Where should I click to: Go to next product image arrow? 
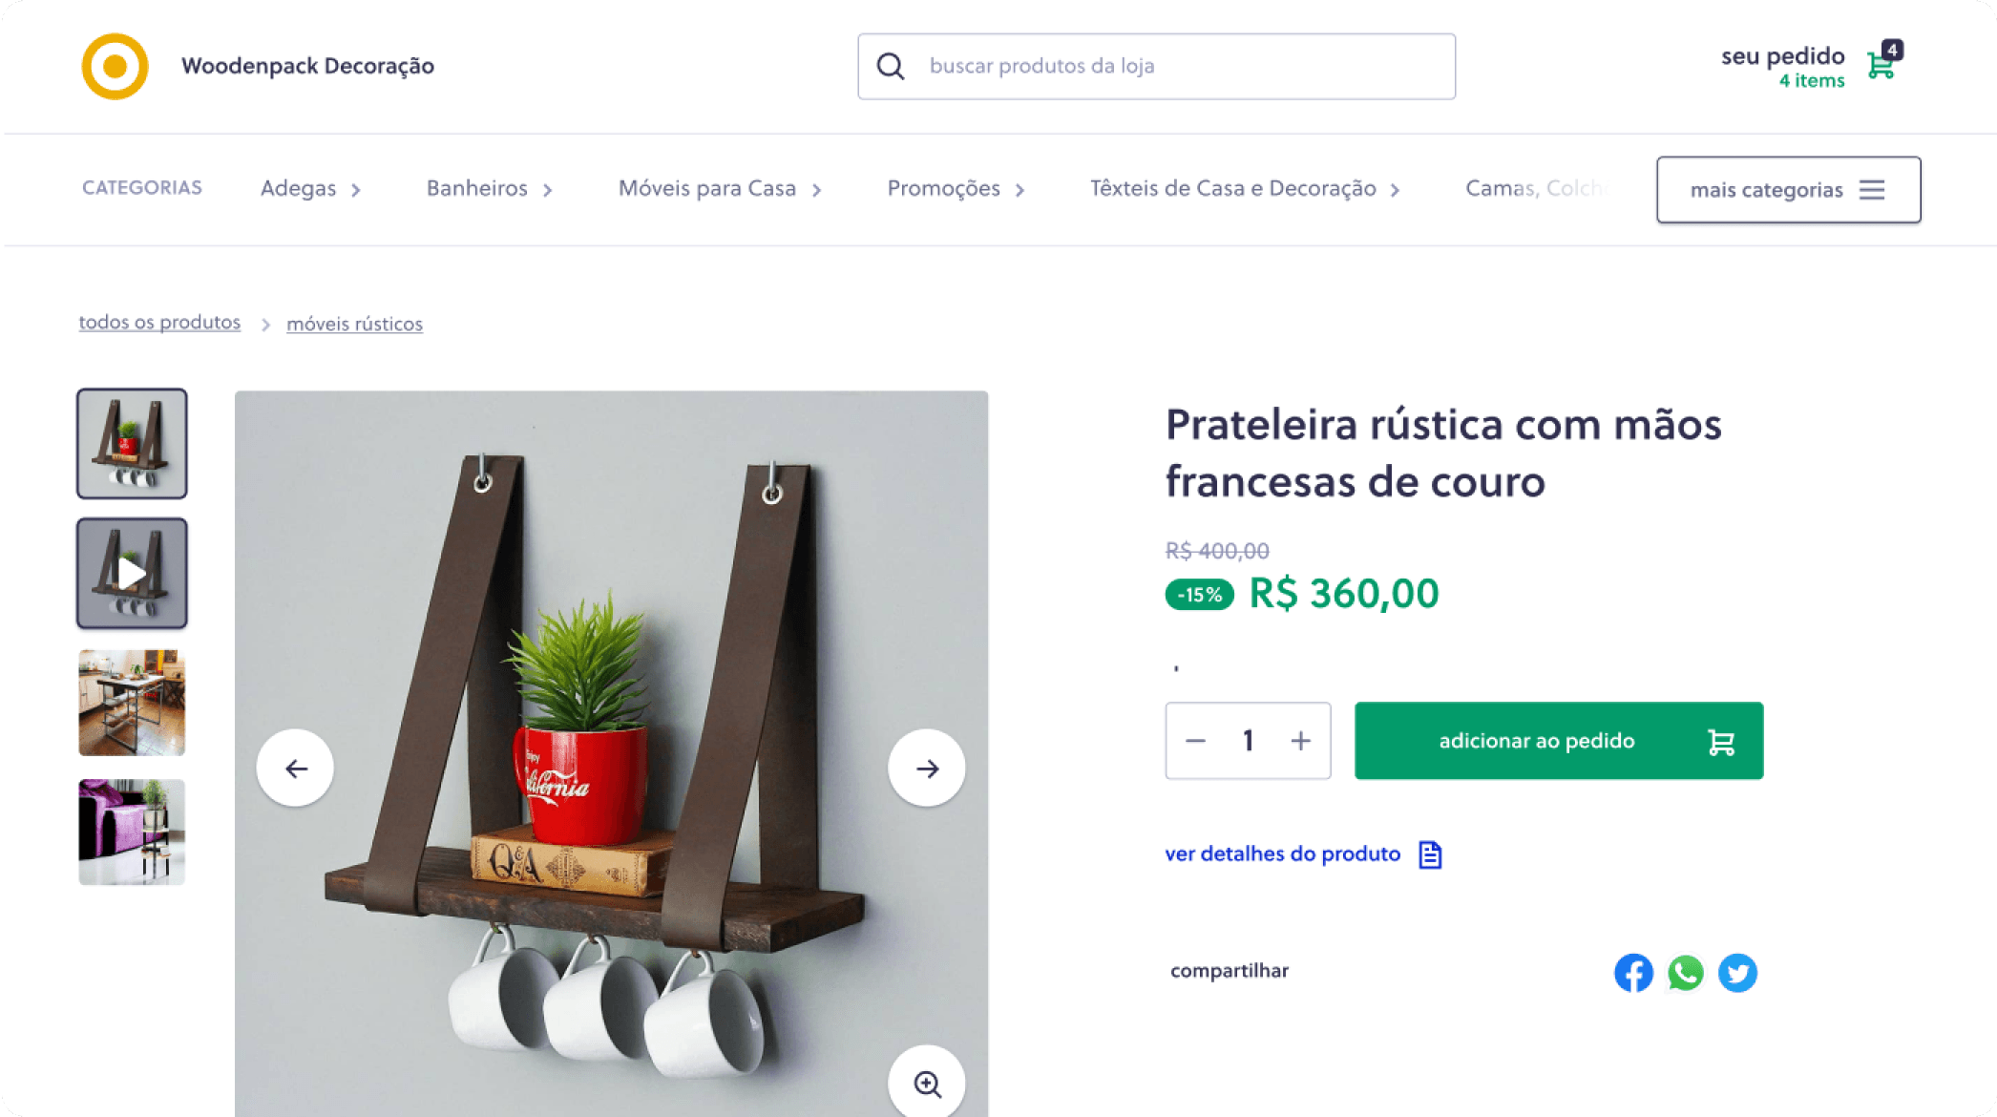pos(927,769)
